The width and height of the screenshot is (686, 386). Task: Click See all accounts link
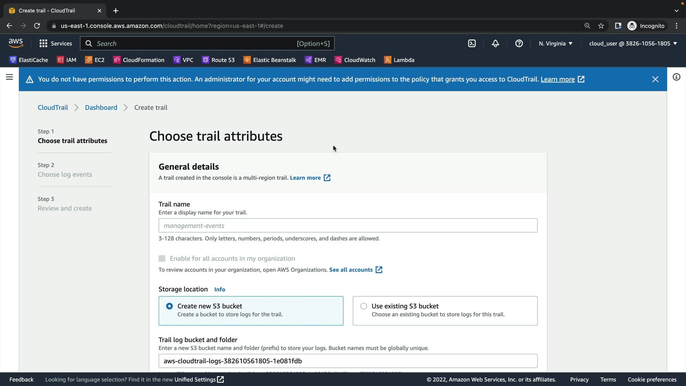click(x=351, y=270)
